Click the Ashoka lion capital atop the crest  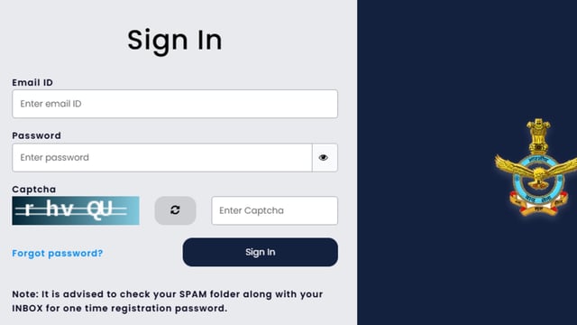(538, 135)
